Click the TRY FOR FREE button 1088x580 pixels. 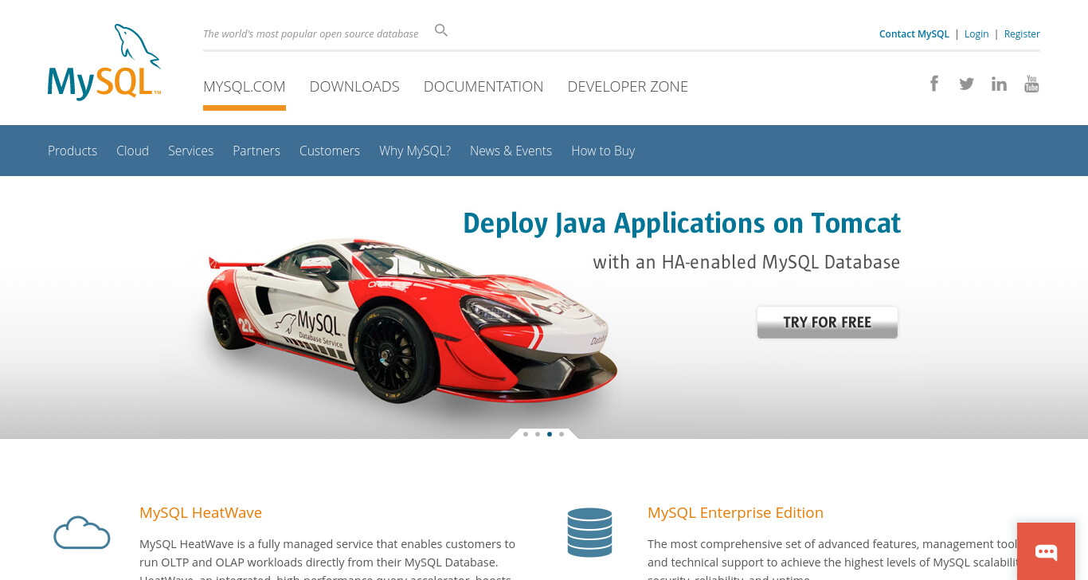828,323
